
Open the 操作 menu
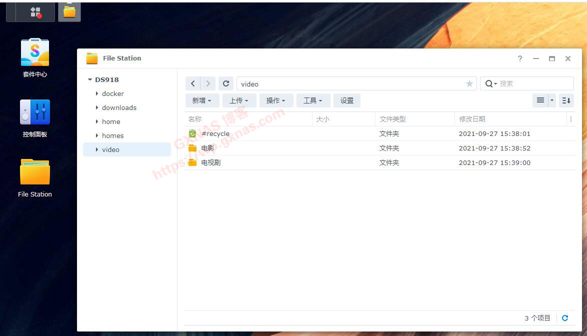click(x=276, y=100)
